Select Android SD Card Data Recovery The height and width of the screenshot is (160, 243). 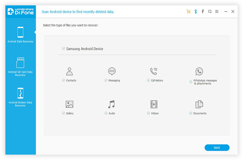[x=20, y=67]
